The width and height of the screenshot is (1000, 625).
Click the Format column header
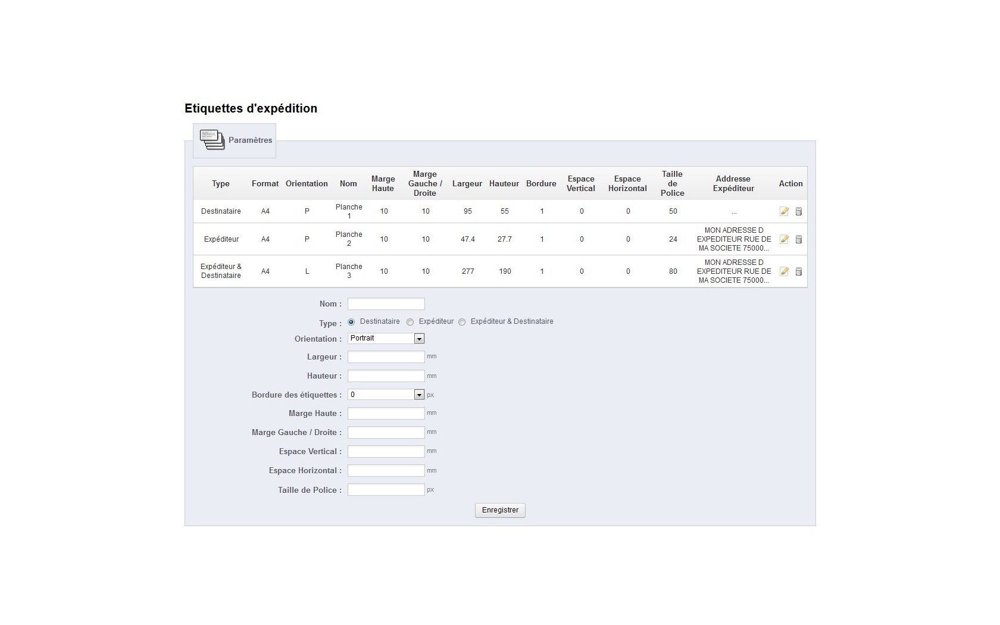point(265,183)
